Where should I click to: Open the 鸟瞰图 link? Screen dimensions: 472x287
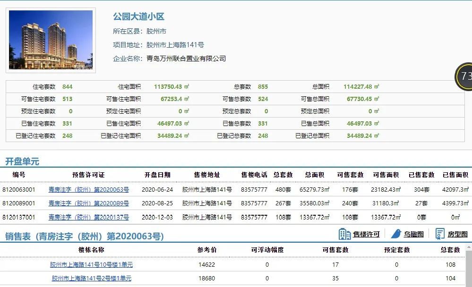pos(413,234)
